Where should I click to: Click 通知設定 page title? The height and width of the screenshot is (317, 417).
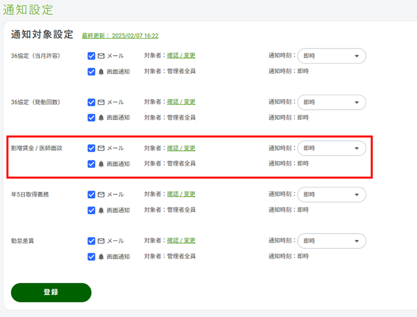pos(28,10)
